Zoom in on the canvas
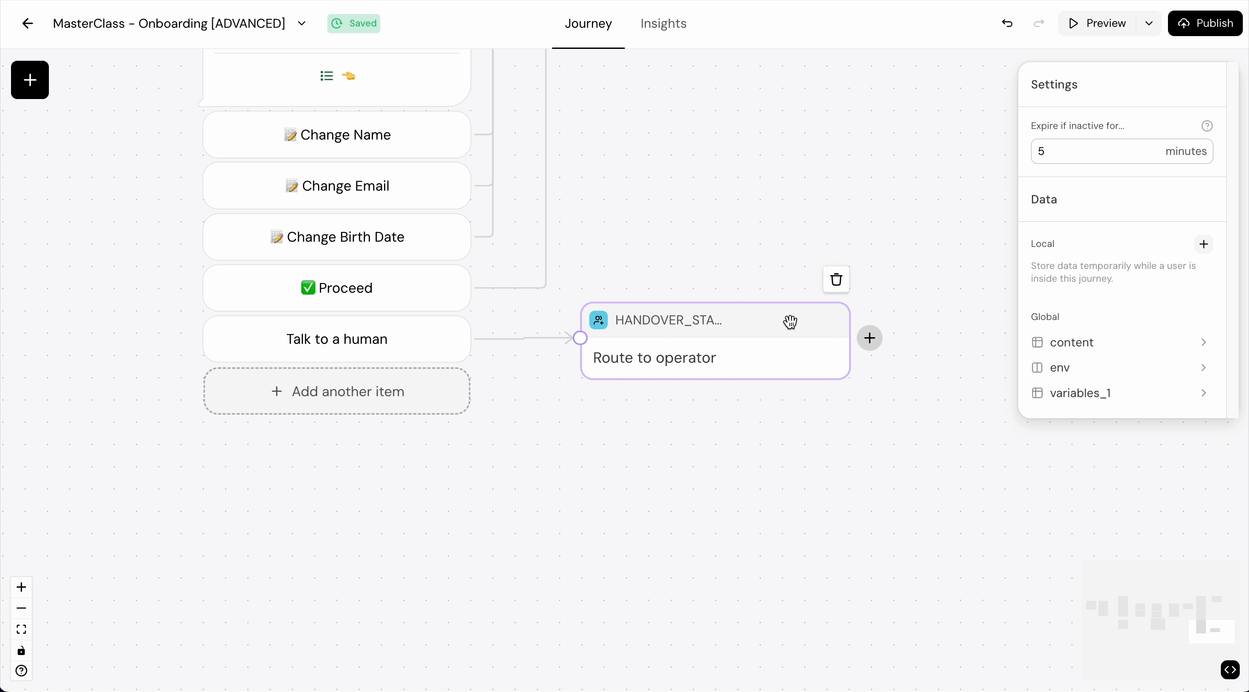This screenshot has width=1249, height=692. coord(21,587)
